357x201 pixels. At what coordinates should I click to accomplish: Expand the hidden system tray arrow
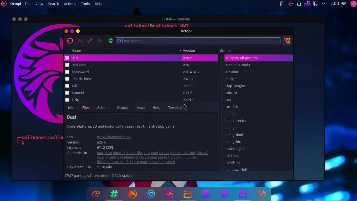pos(324,4)
